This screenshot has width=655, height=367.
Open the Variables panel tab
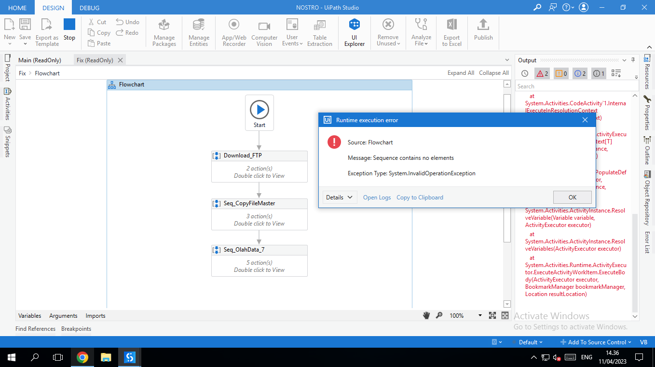[x=30, y=315]
